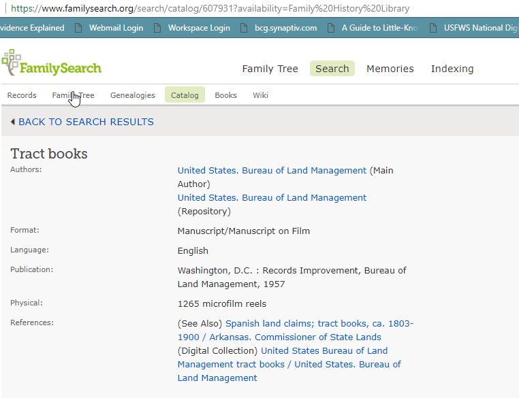Click the USFWS National Digital bookmark icon
Image resolution: width=519 pixels, height=398 pixels.
(433, 28)
